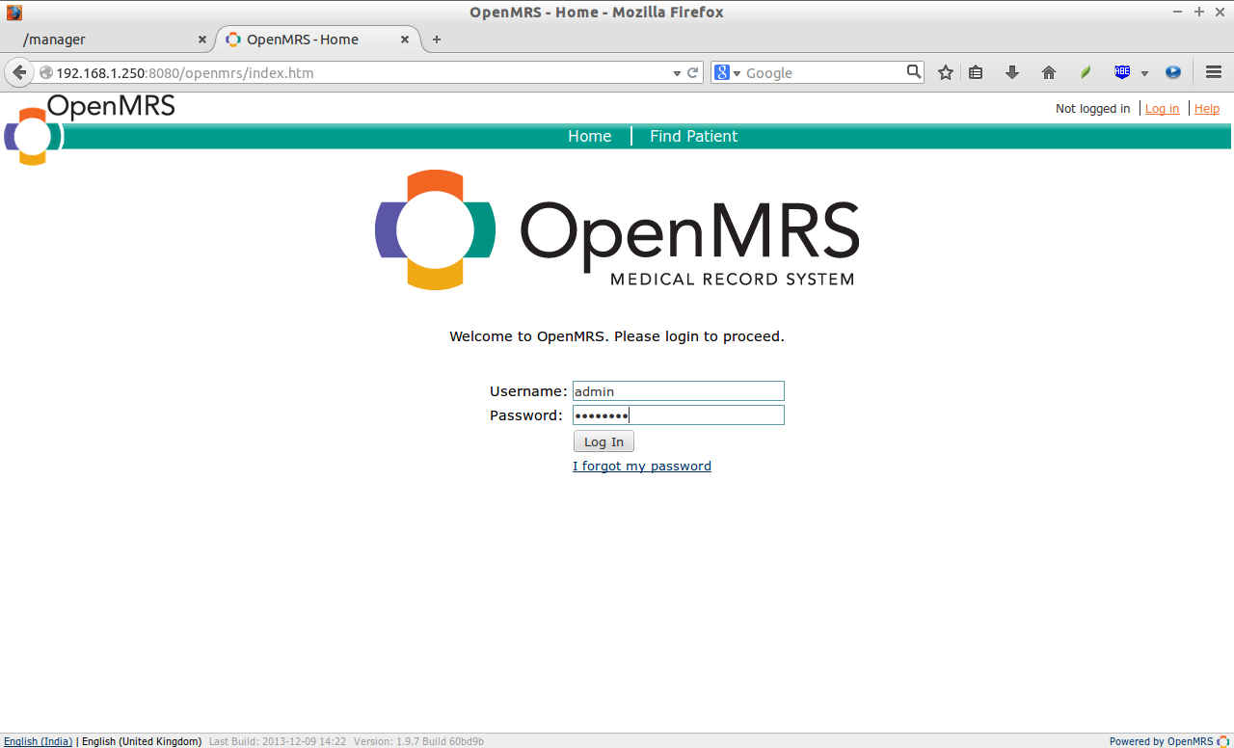Click the site identity globe icon
The width and height of the screenshot is (1234, 748).
(x=45, y=72)
